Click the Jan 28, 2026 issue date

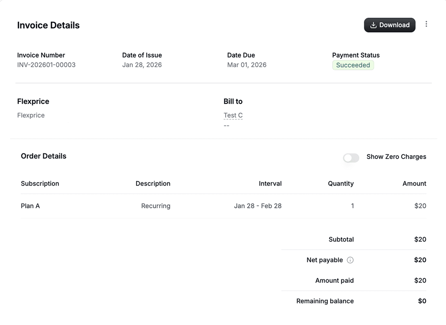(x=142, y=65)
